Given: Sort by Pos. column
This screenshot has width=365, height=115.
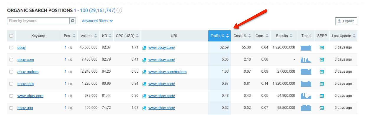Looking at the screenshot, I should (x=70, y=36).
